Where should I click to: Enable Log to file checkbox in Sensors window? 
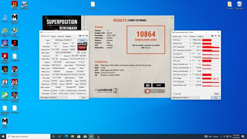[174, 94]
